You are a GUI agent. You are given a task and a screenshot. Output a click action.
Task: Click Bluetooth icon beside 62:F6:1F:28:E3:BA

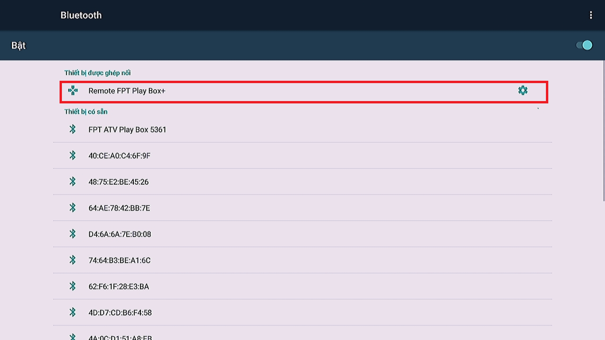73,286
